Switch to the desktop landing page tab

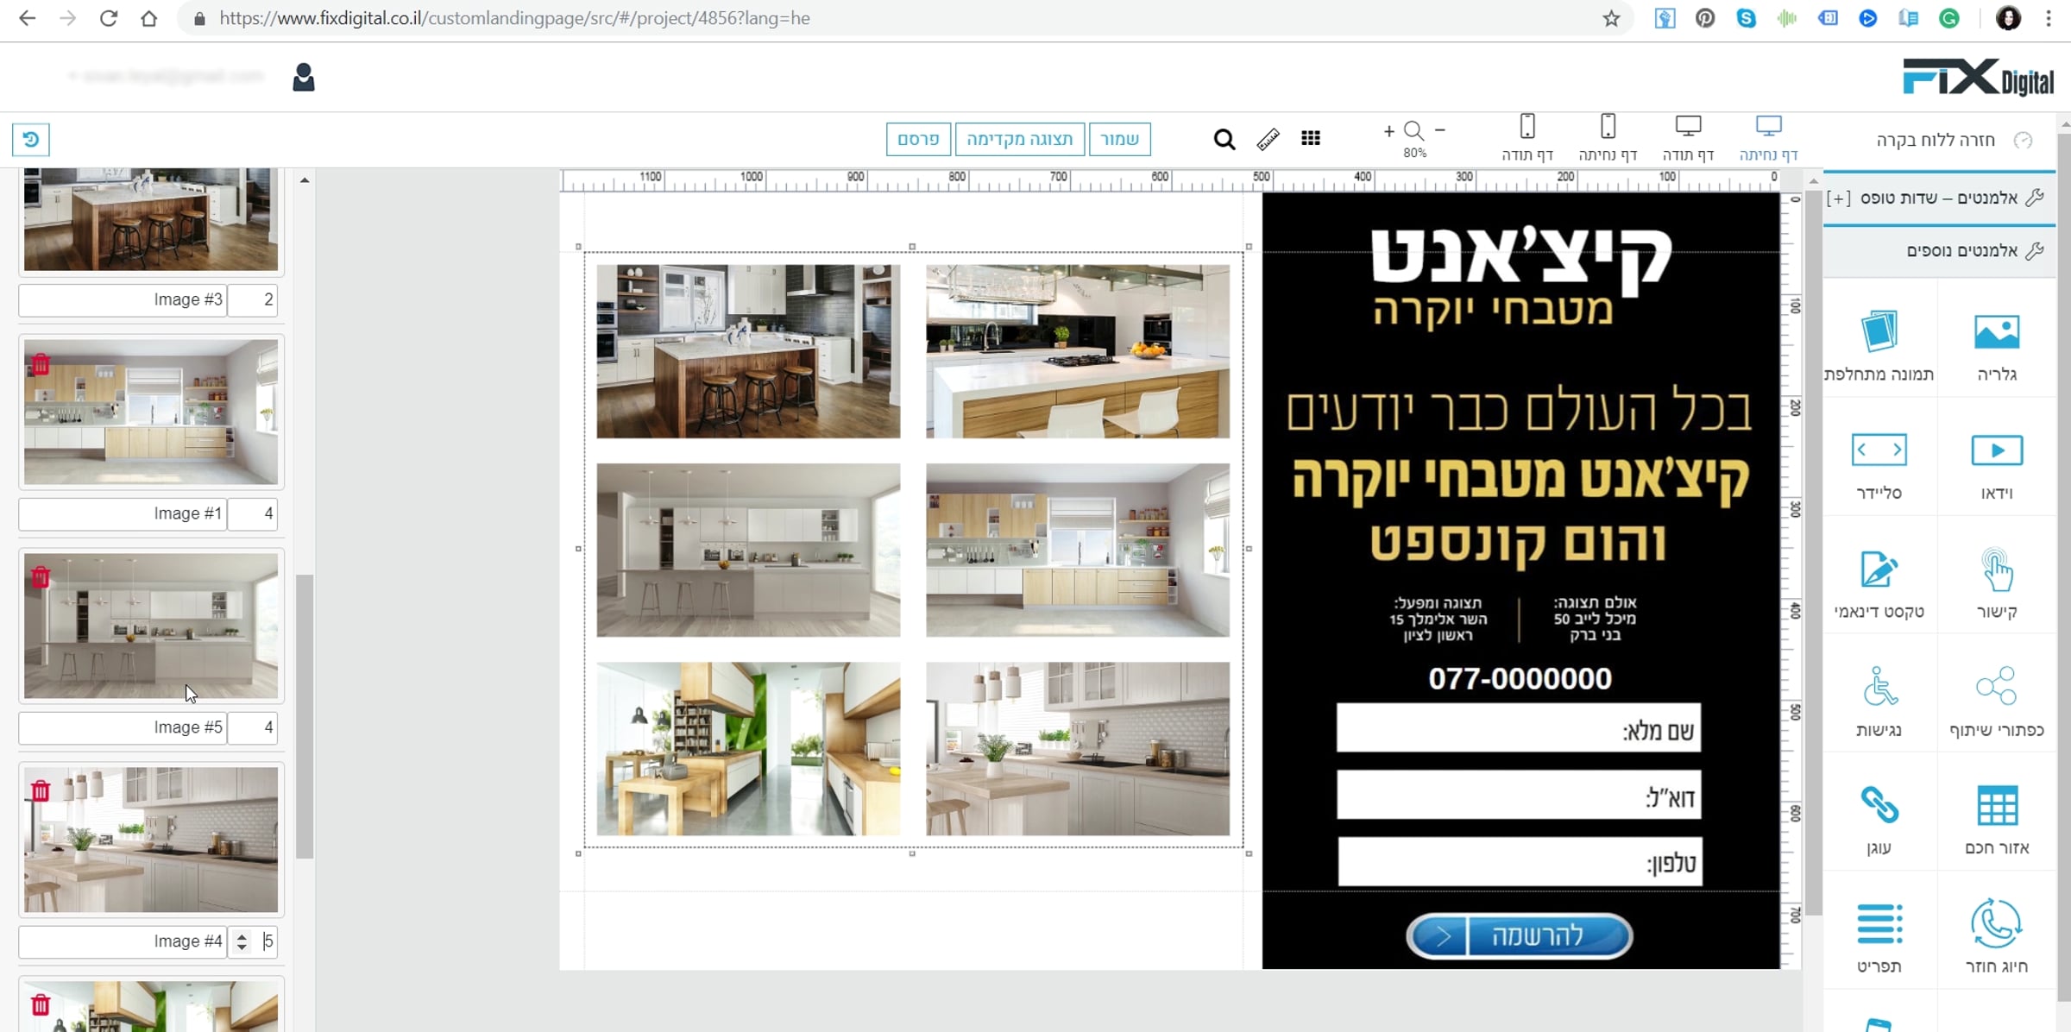1768,139
